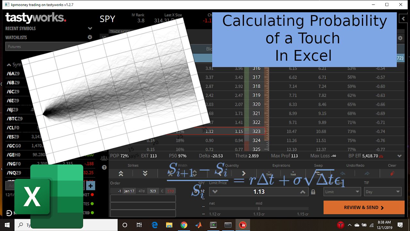Select /ESZ9 in watchlist
The width and height of the screenshot is (410, 231).
(13, 137)
